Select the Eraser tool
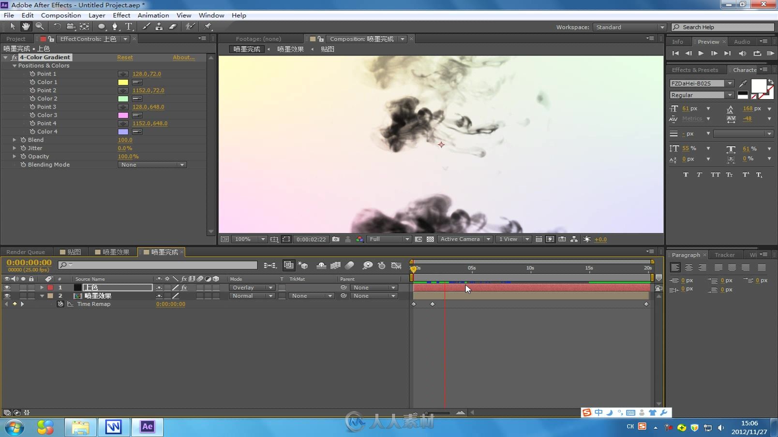 click(173, 27)
